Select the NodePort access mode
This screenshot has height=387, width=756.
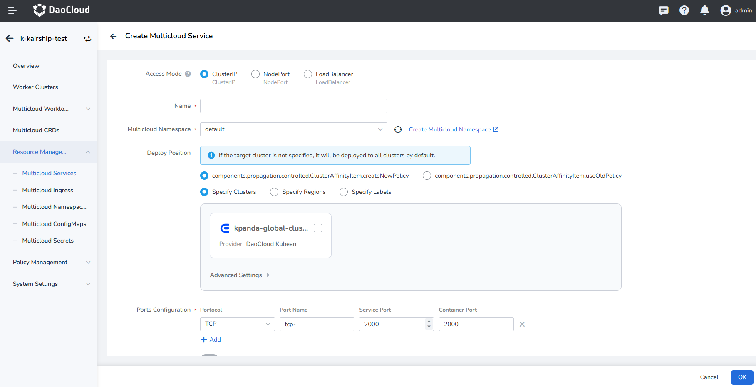click(x=255, y=74)
